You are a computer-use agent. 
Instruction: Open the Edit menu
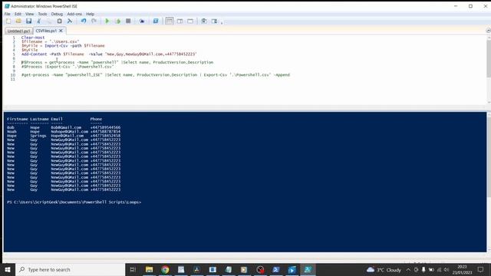tap(18, 14)
